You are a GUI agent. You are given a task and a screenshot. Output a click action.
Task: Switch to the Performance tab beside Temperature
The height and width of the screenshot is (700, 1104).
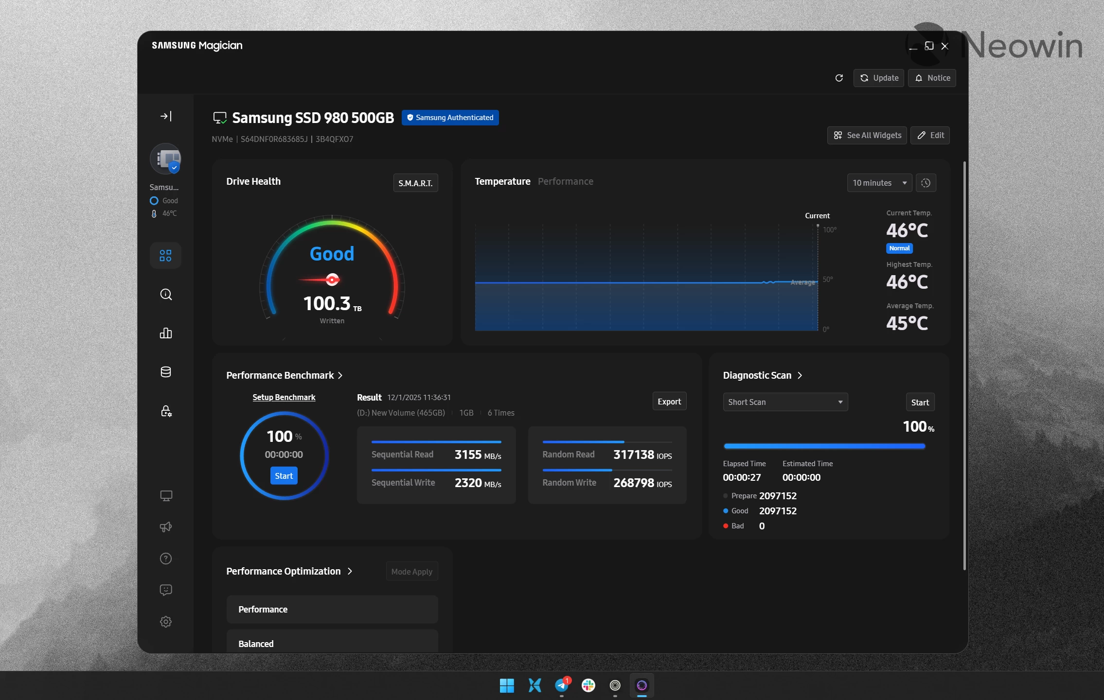[565, 181]
